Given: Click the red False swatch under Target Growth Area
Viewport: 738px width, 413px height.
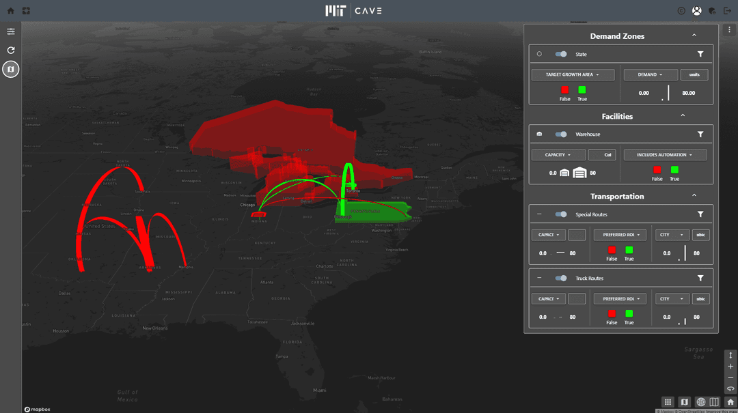Looking at the screenshot, I should [564, 89].
